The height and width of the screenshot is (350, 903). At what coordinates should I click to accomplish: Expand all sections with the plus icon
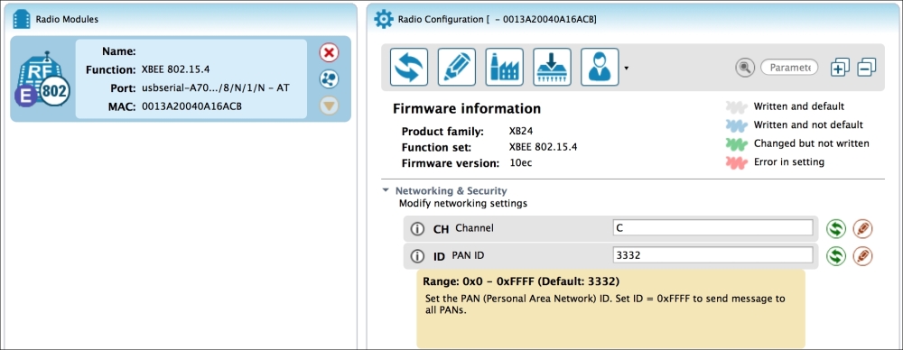pos(840,68)
